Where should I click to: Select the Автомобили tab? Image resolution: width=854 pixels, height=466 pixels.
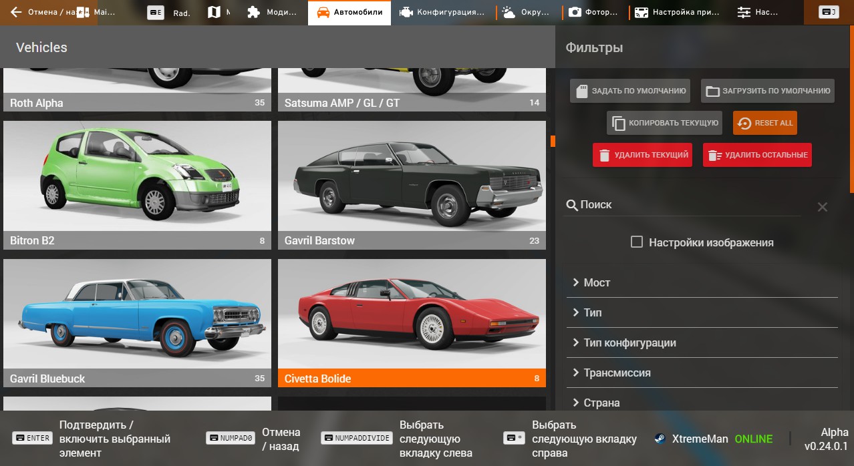[349, 12]
